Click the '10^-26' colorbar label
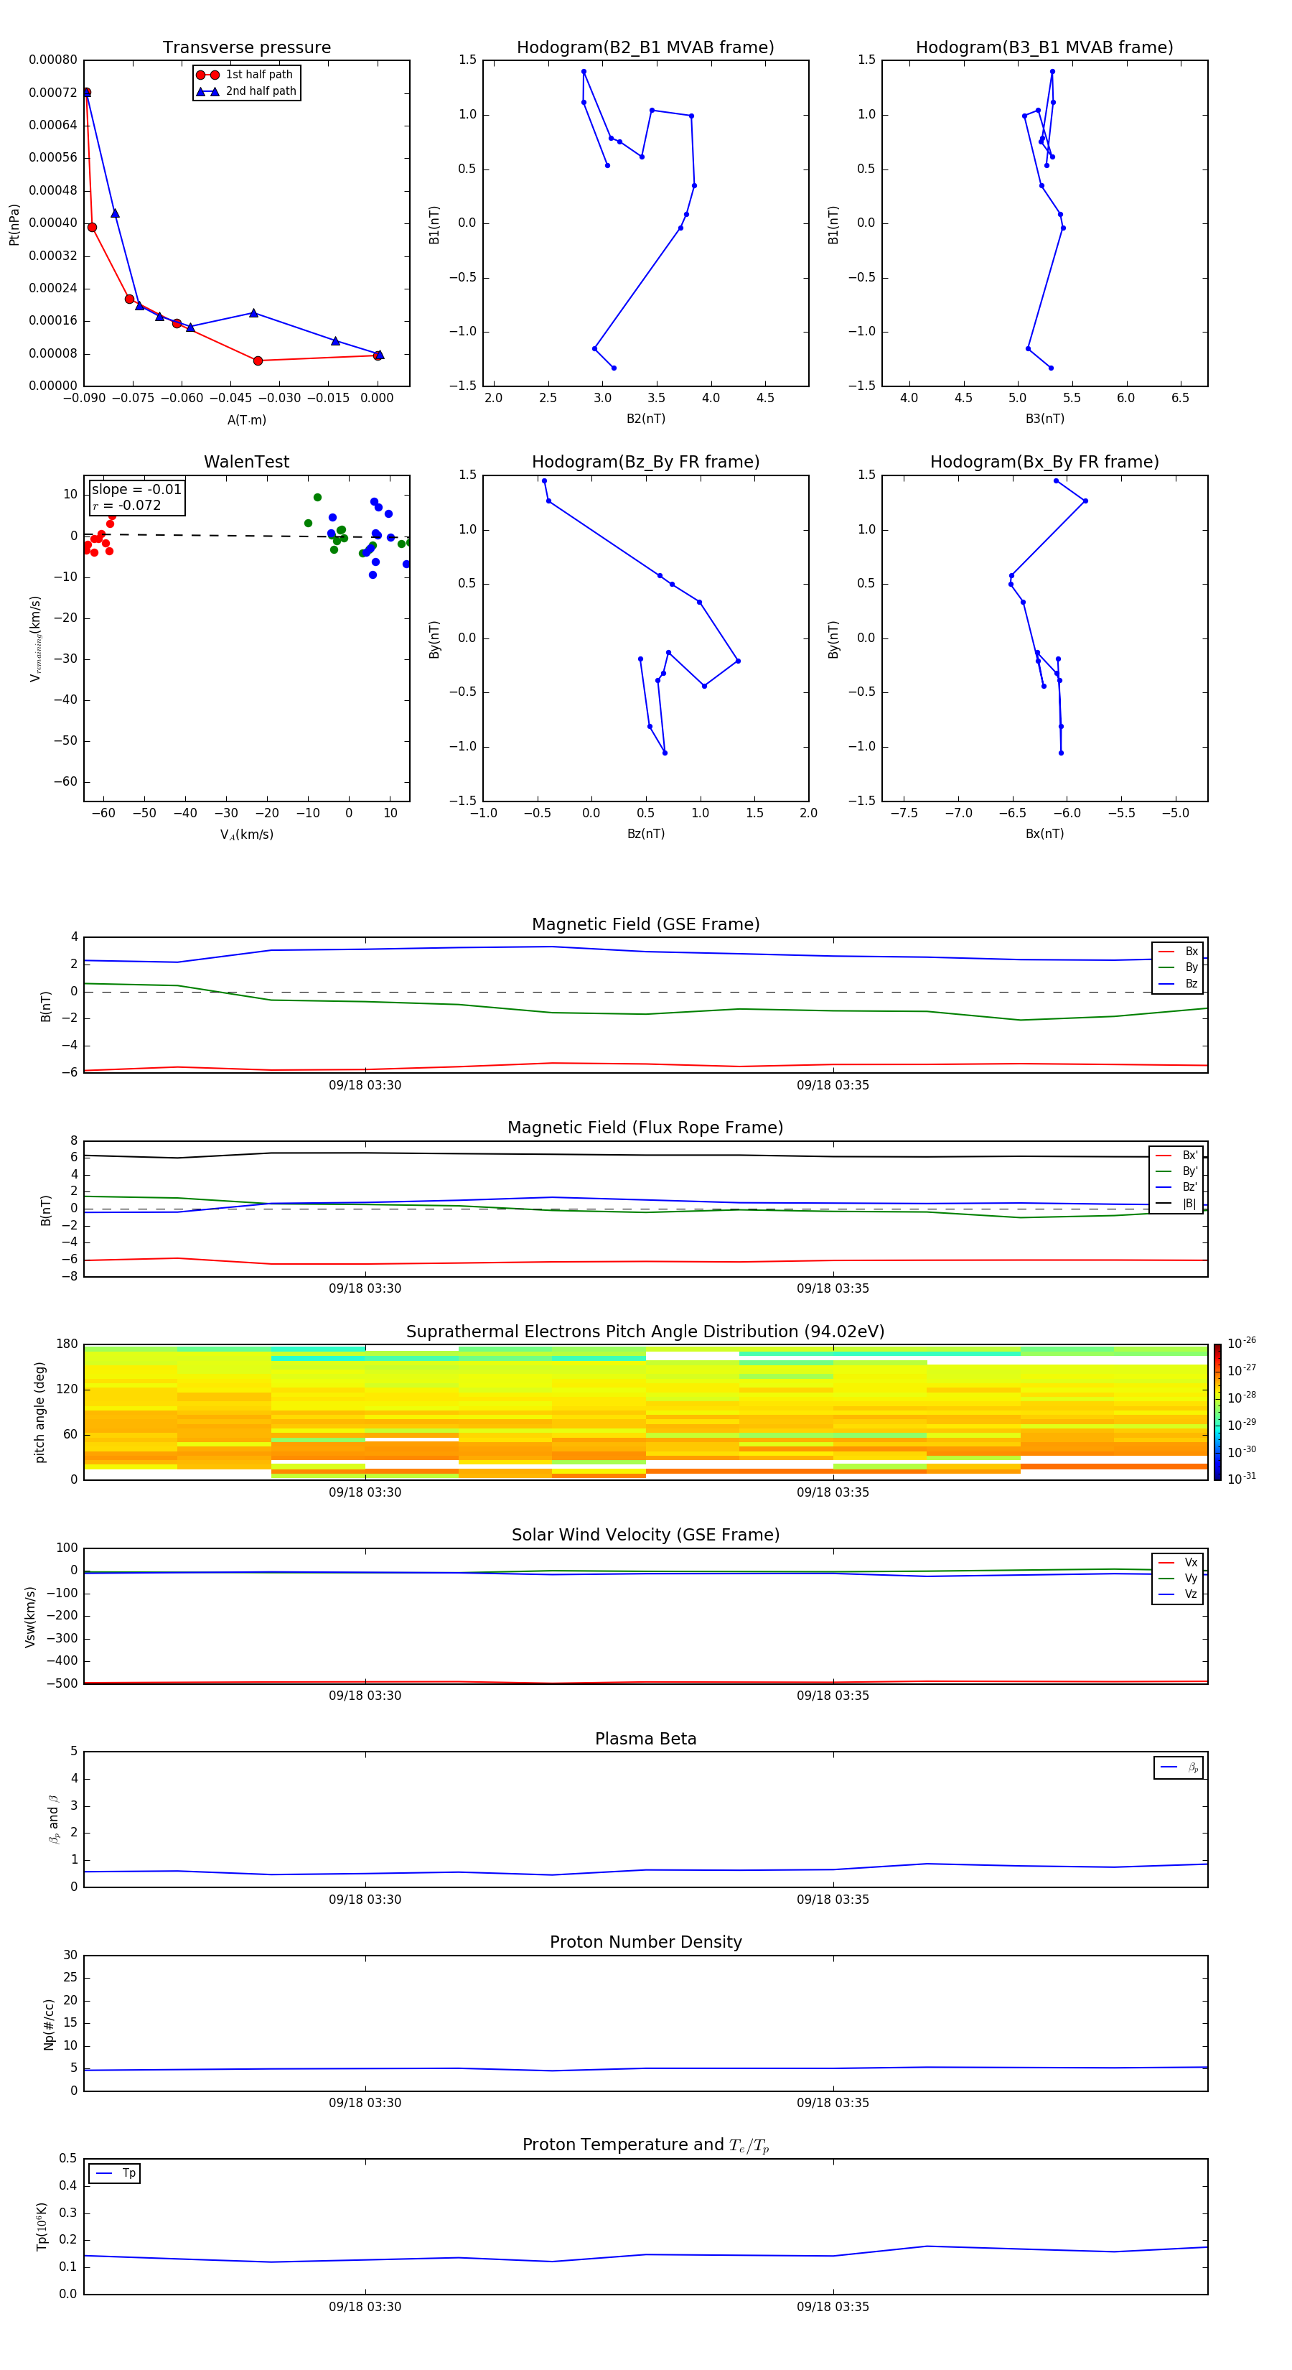This screenshot has width=1292, height=2370. [1242, 1343]
